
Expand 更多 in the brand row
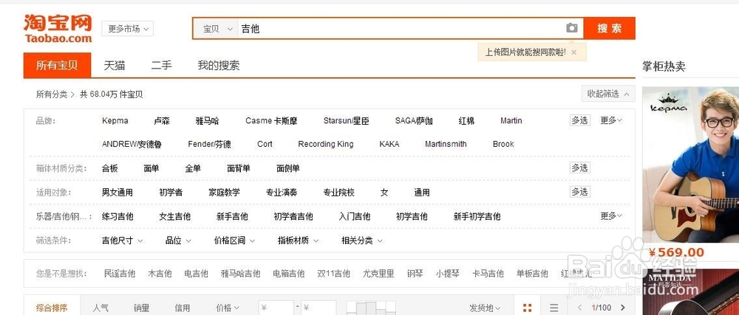[x=611, y=120]
